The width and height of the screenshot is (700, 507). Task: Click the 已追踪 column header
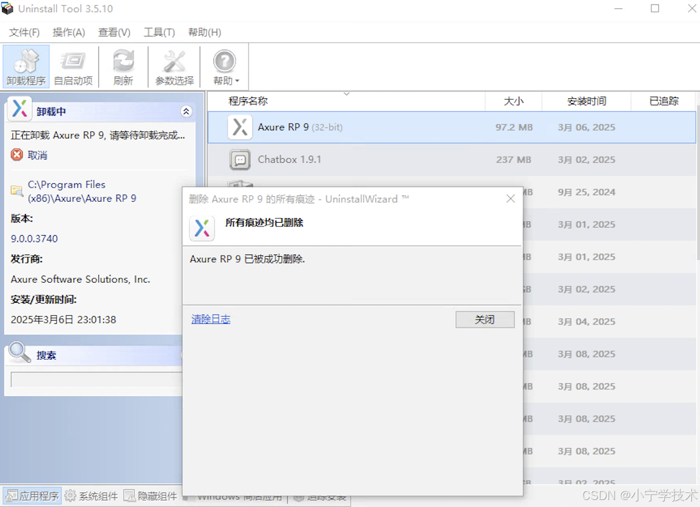[663, 101]
